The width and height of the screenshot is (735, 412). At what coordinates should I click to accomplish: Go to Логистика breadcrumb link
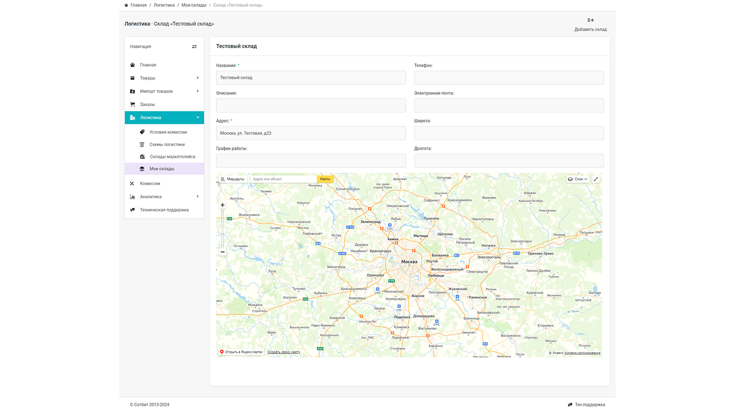[164, 5]
